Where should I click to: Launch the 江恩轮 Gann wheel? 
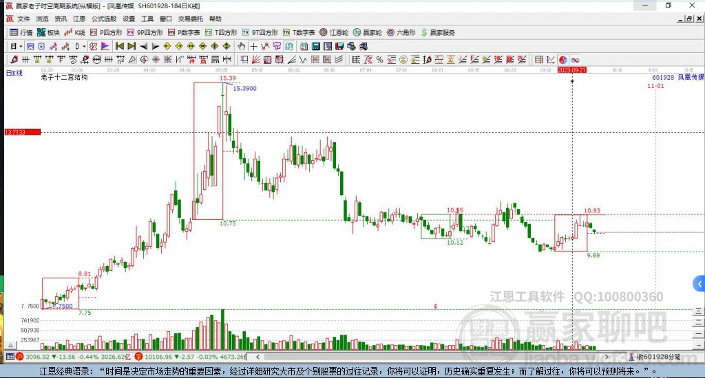point(334,32)
